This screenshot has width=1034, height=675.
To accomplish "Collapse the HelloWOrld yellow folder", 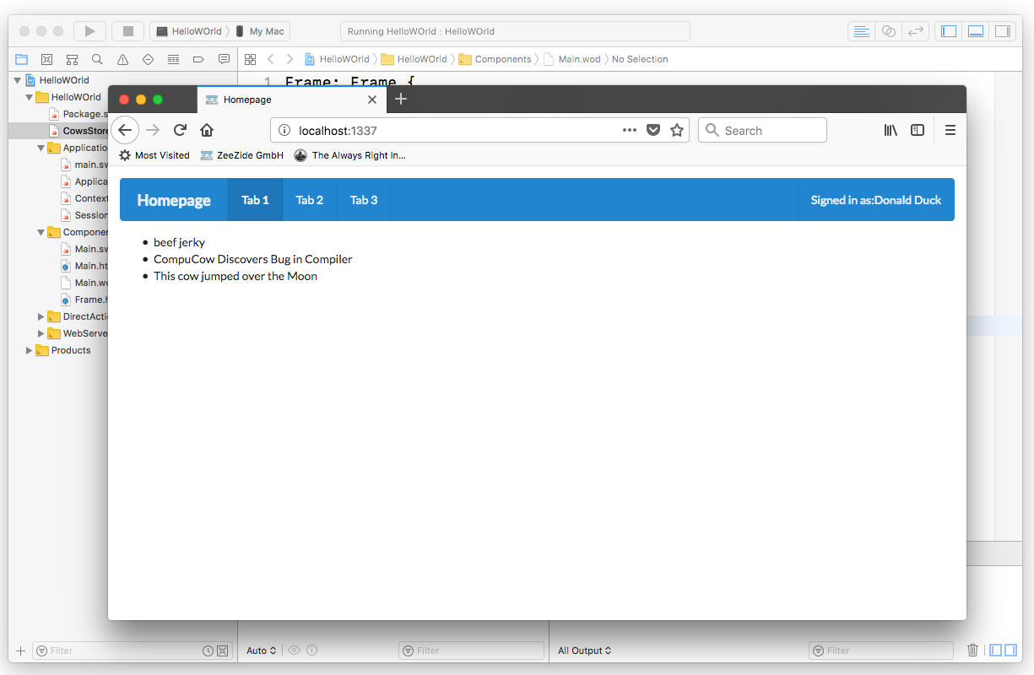I will [x=29, y=97].
